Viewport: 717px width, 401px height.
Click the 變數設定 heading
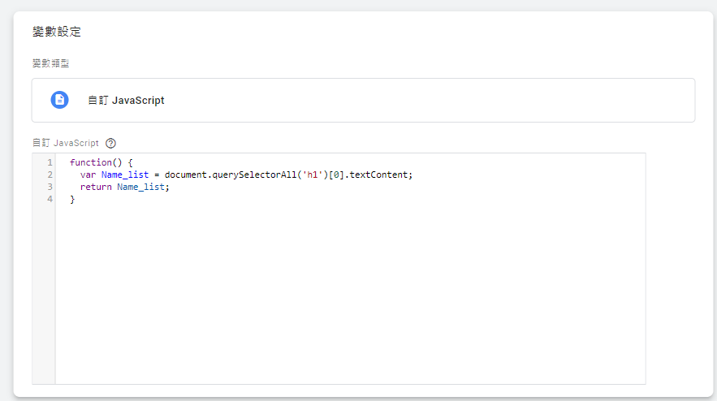pos(57,32)
